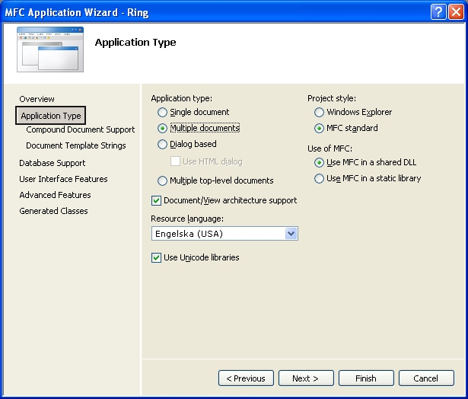Navigate to Document Template Strings

pos(75,145)
